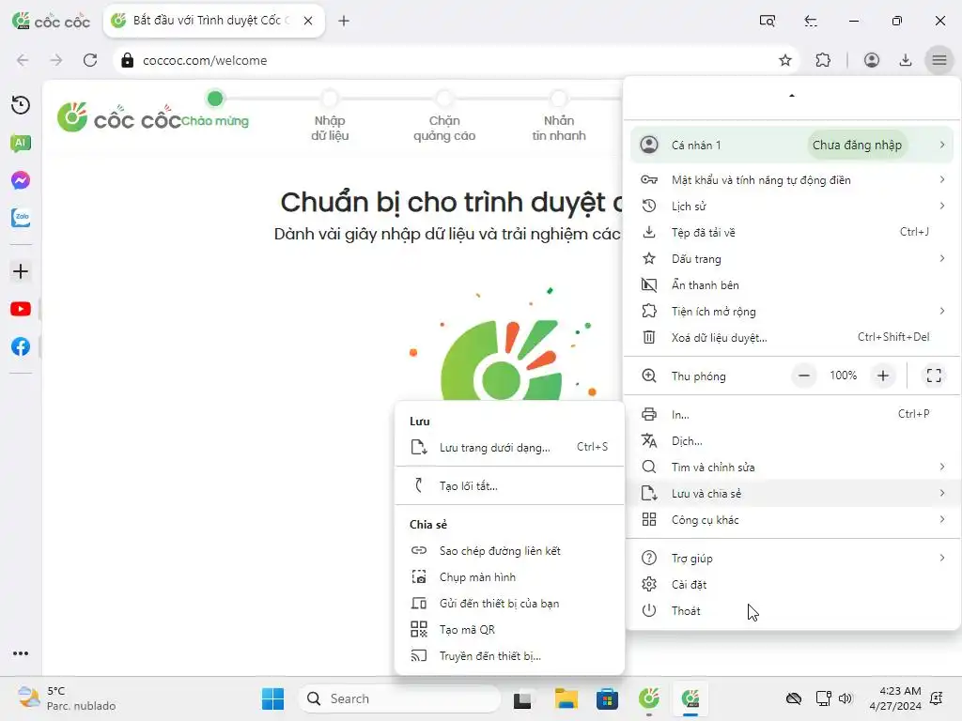Add a new sidebar shortcut
The width and height of the screenshot is (962, 721).
(x=21, y=271)
